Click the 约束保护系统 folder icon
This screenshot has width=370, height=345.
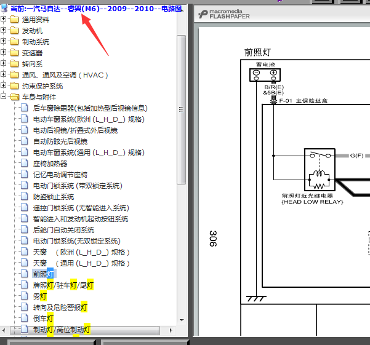pos(14,85)
